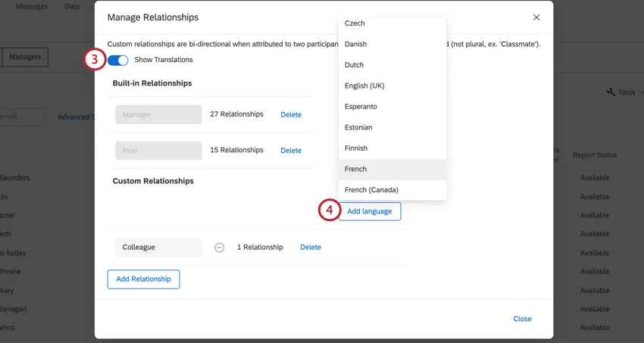Image resolution: width=644 pixels, height=343 pixels.
Task: Click Delete link for Colleague
Action: (311, 248)
